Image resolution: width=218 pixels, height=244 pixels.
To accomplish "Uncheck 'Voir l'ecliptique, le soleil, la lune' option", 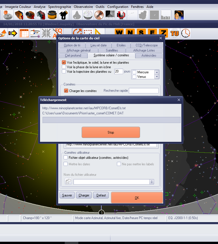I will tap(64, 62).
